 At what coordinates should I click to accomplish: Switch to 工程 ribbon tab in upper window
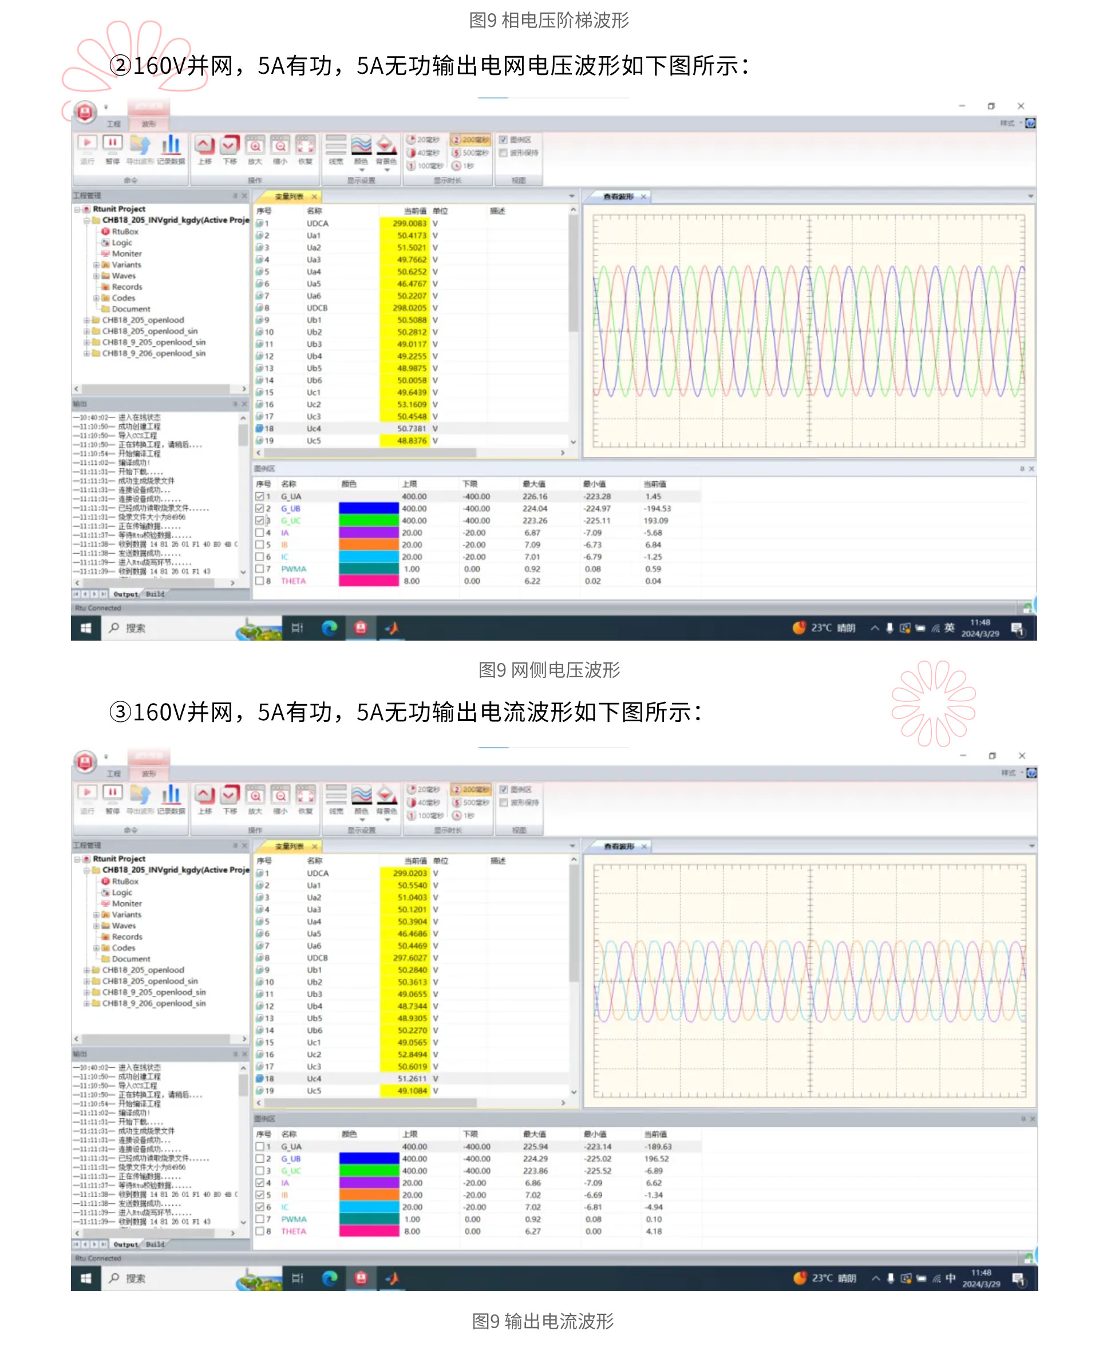pyautogui.click(x=113, y=124)
